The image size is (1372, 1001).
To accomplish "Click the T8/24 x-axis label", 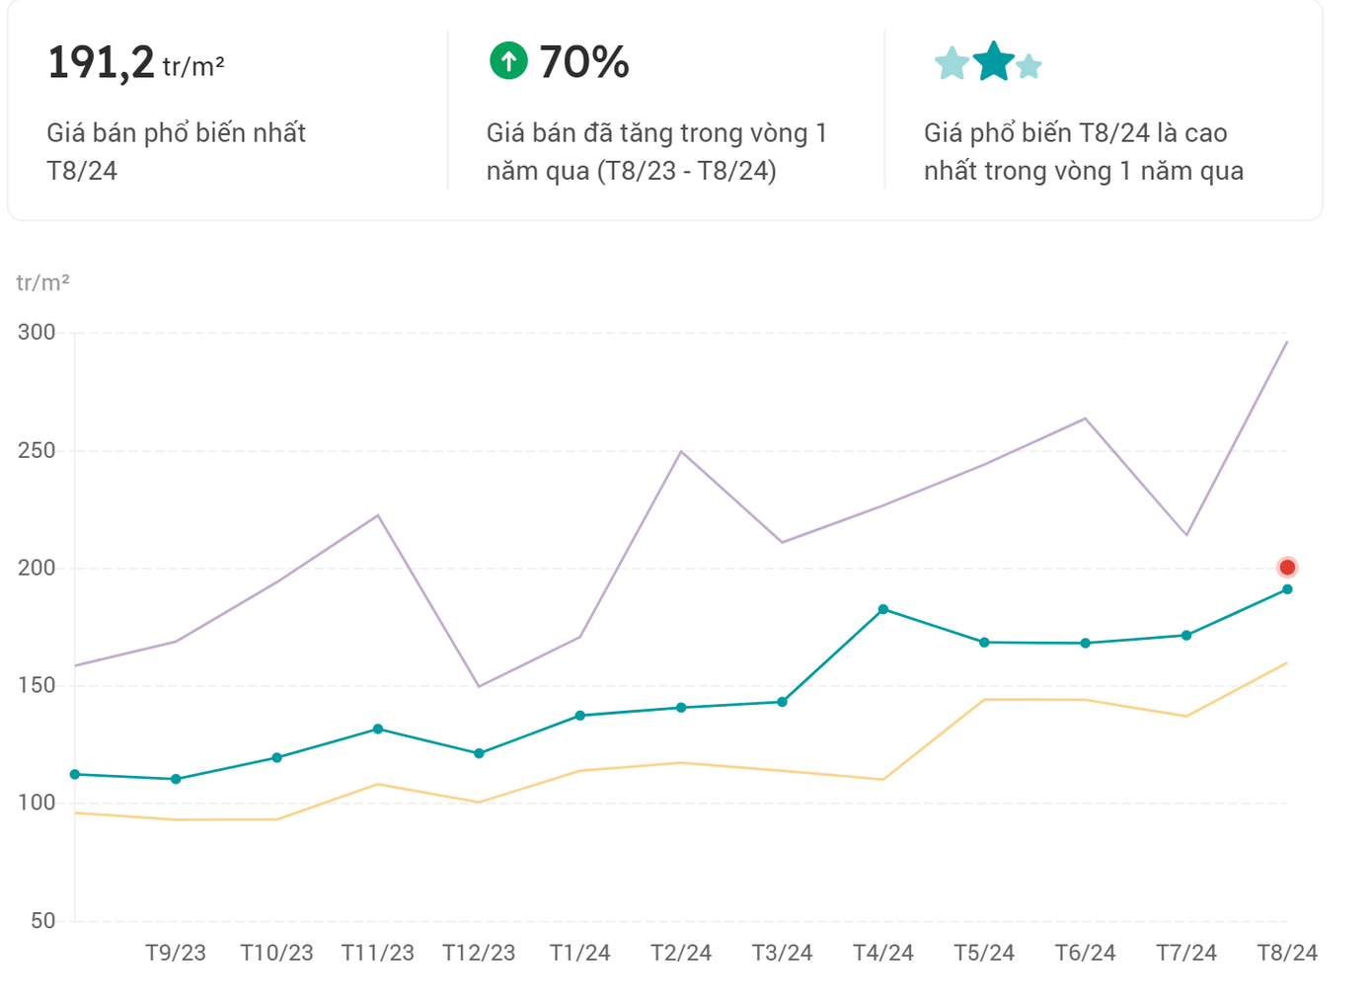I will tap(1287, 954).
